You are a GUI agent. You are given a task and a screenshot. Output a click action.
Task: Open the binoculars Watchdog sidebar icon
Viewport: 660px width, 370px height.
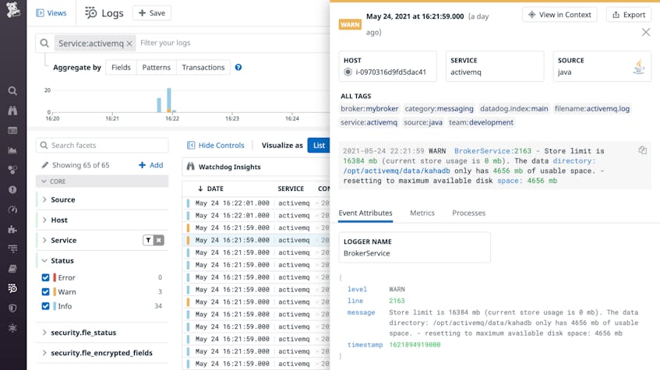tap(12, 111)
